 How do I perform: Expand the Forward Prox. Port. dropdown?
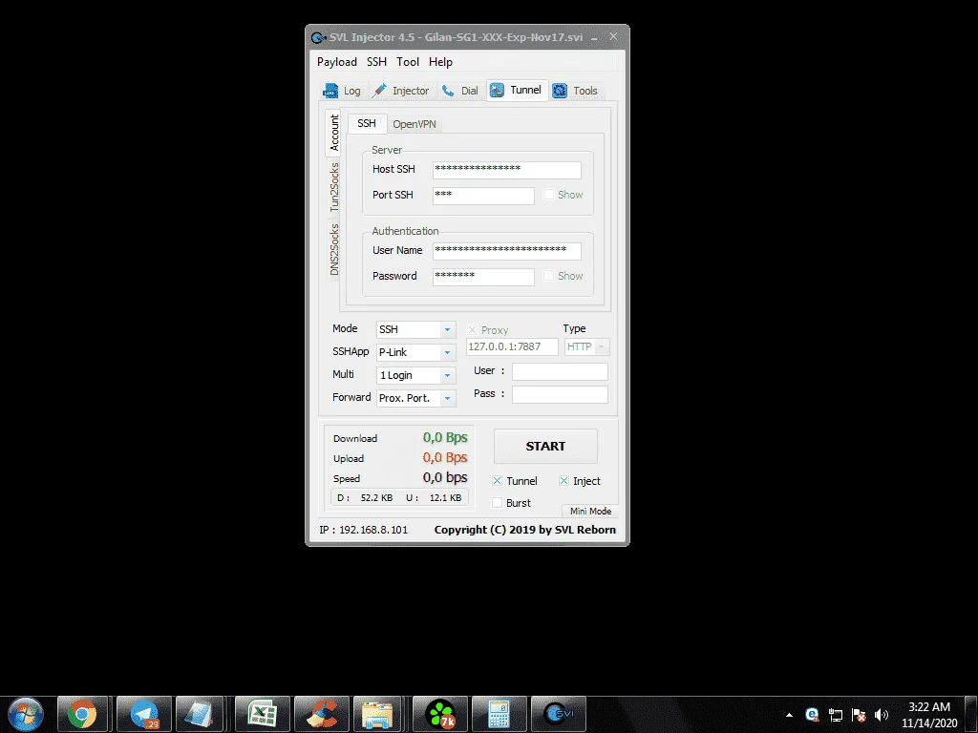447,398
